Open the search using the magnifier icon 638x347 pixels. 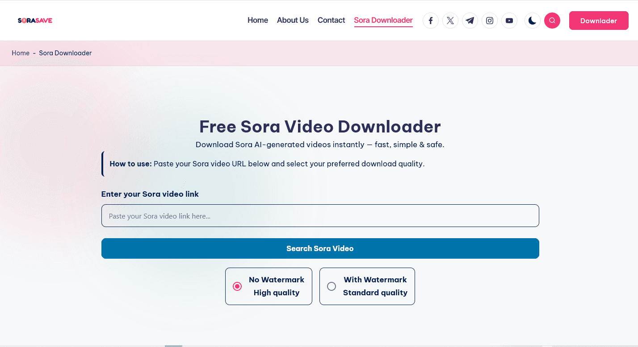[x=552, y=20]
